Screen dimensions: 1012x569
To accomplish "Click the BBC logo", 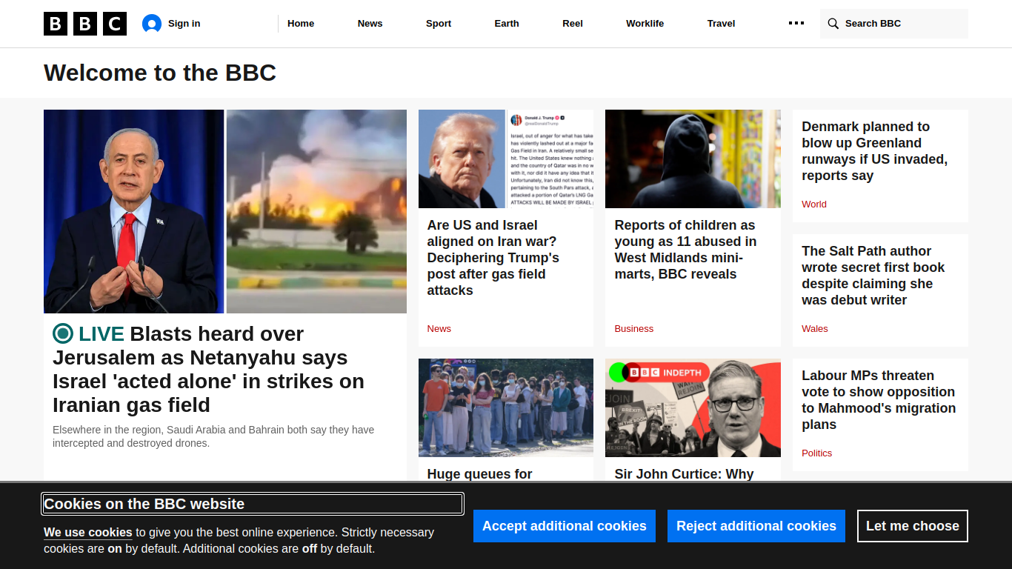I will tap(85, 24).
